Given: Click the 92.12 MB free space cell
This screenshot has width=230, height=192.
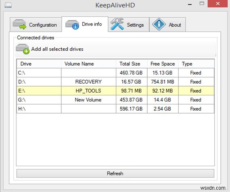Looking at the screenshot, I should (x=163, y=91).
